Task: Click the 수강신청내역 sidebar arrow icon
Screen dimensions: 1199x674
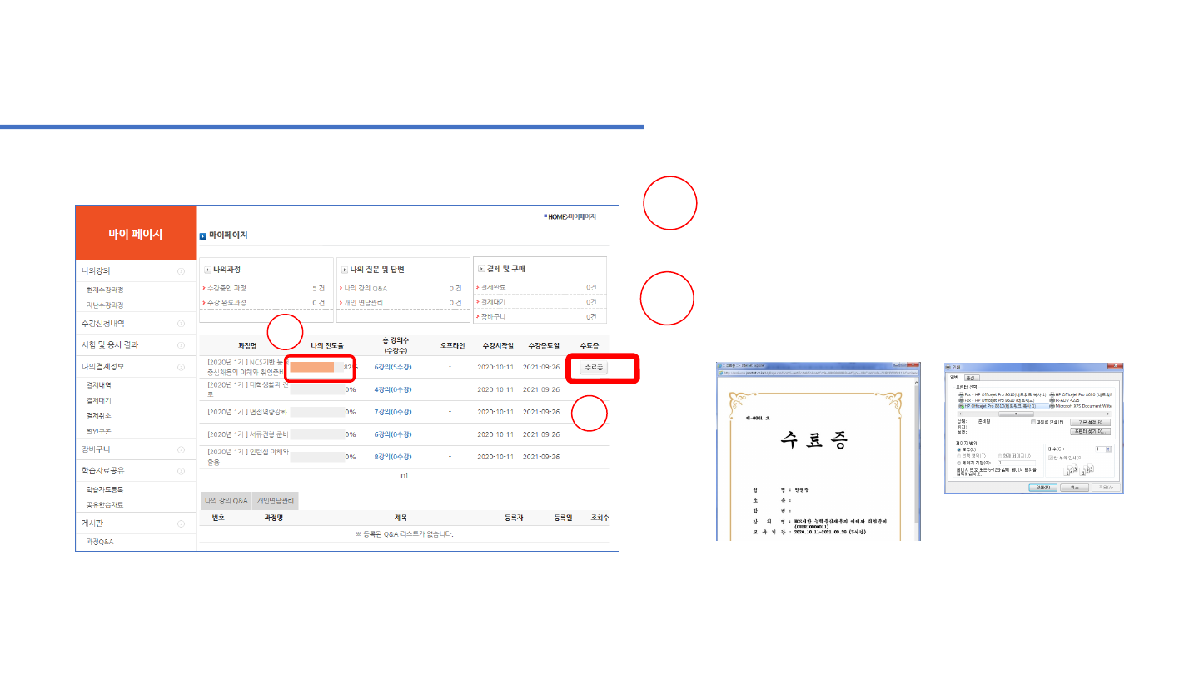Action: [181, 323]
